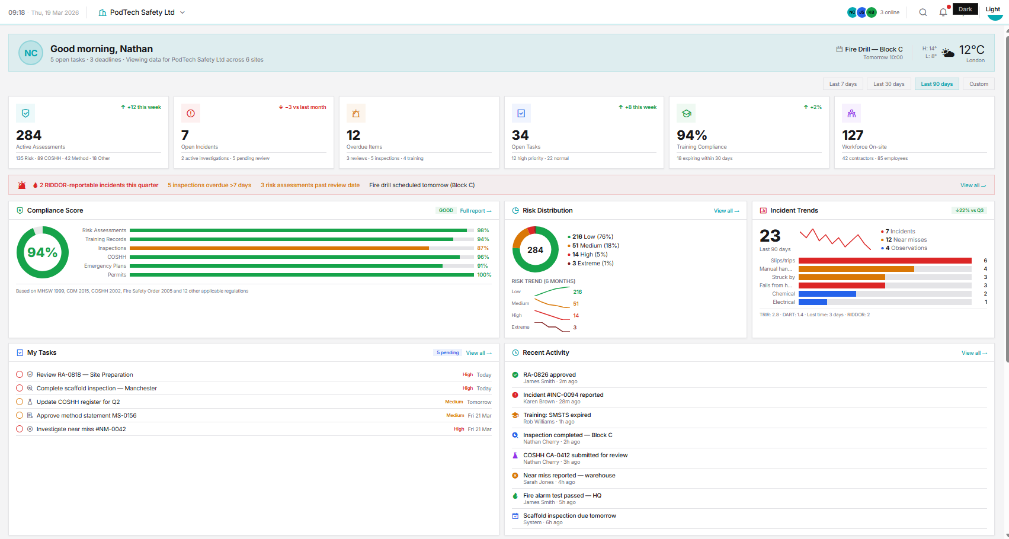Open the notifications bell
Viewport: 1009px width, 539px height.
(x=943, y=12)
